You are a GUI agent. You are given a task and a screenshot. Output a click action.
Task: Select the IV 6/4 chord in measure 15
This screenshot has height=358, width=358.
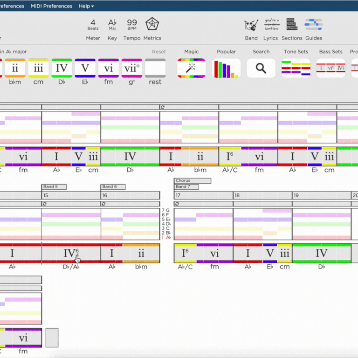pyautogui.click(x=71, y=253)
